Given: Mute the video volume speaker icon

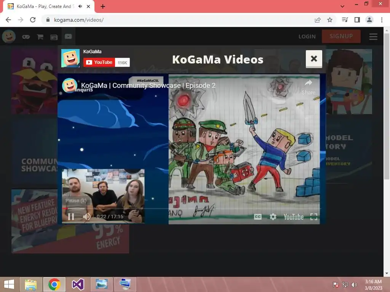Looking at the screenshot, I should pos(86,217).
